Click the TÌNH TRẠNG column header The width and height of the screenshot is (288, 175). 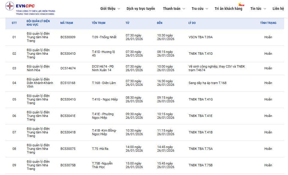pos(268,23)
